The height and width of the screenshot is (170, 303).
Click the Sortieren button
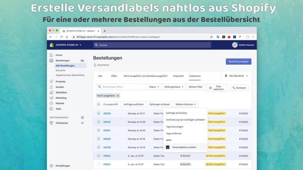coord(239,88)
